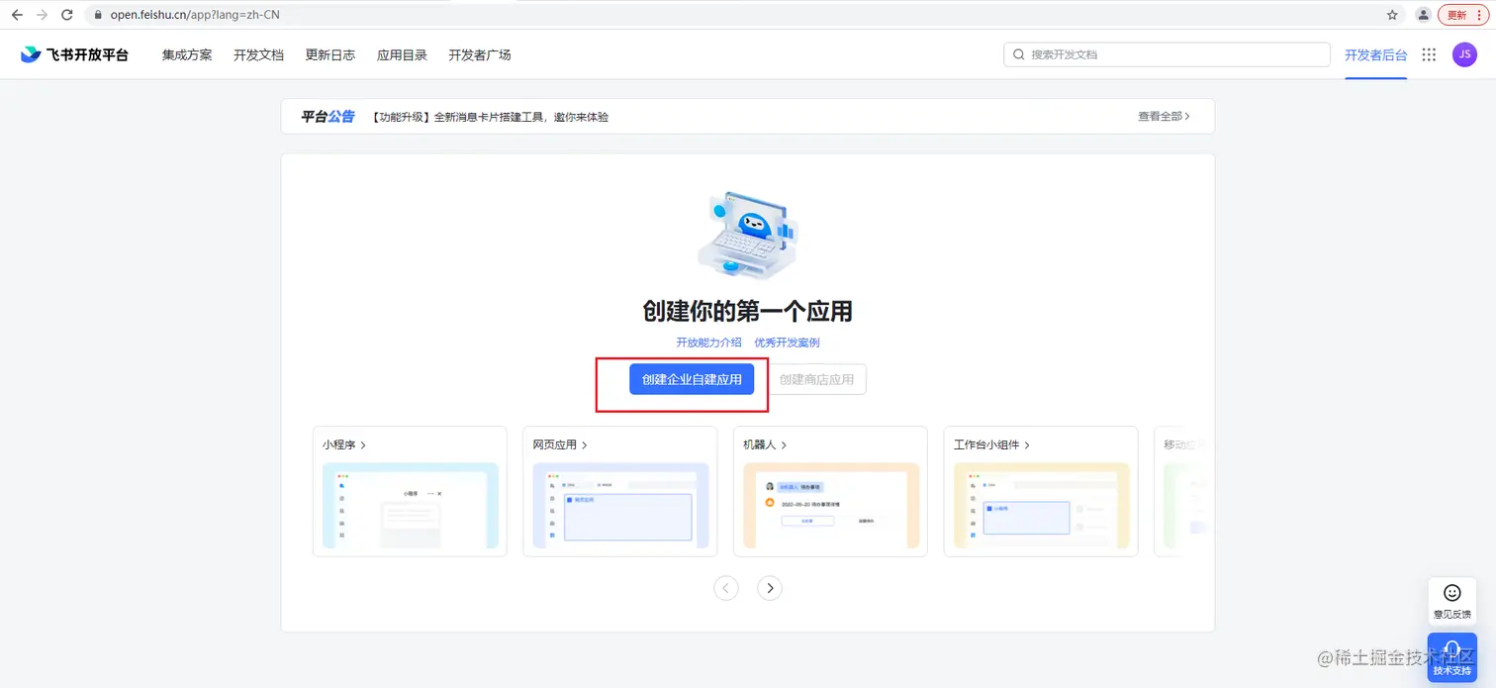
Task: Reload the page with refresh icon
Action: [x=66, y=15]
